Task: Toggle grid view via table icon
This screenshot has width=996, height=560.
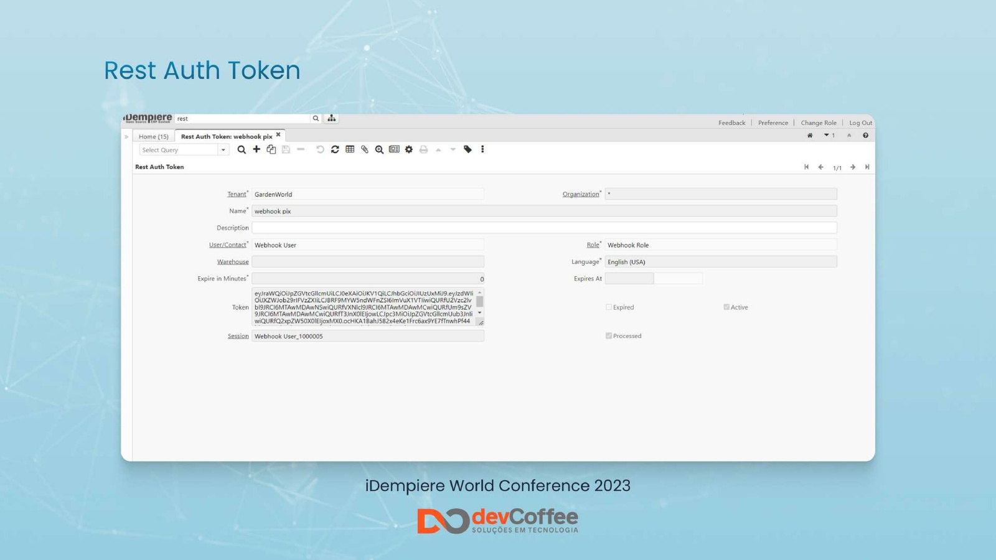Action: (350, 149)
